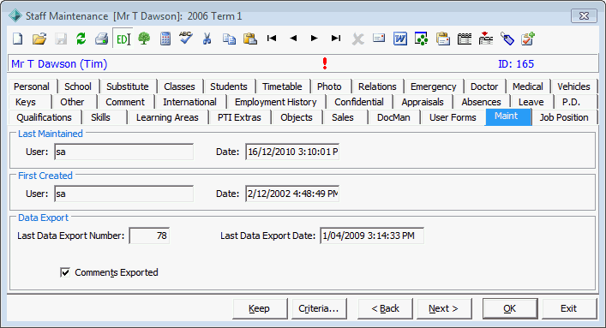Copy using the two-pages icon
The height and width of the screenshot is (328, 606).
coord(229,39)
